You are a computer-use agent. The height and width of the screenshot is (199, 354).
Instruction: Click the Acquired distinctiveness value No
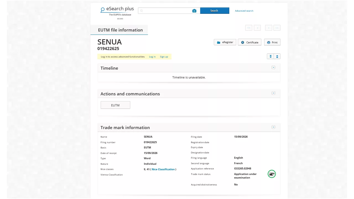[x=236, y=185]
